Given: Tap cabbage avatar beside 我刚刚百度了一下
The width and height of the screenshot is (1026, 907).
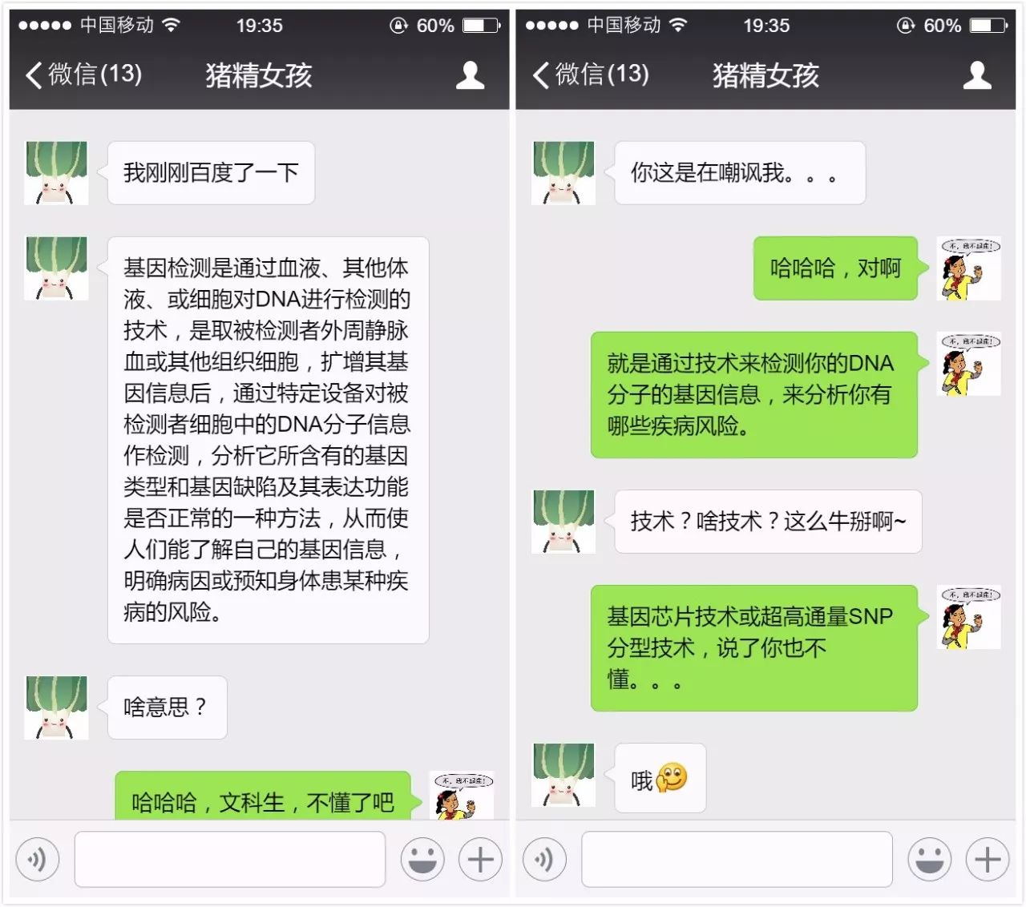Looking at the screenshot, I should click(56, 173).
